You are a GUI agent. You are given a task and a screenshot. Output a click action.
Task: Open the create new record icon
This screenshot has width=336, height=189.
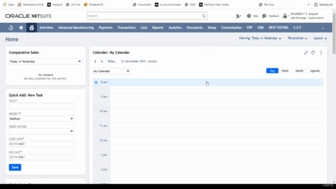tap(238, 16)
